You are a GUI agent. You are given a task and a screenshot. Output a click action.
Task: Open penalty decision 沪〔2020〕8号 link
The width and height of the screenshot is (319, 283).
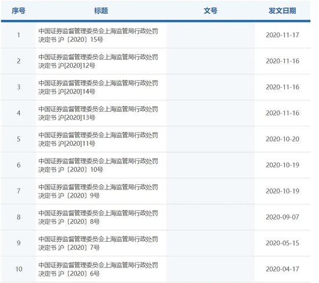(98, 217)
